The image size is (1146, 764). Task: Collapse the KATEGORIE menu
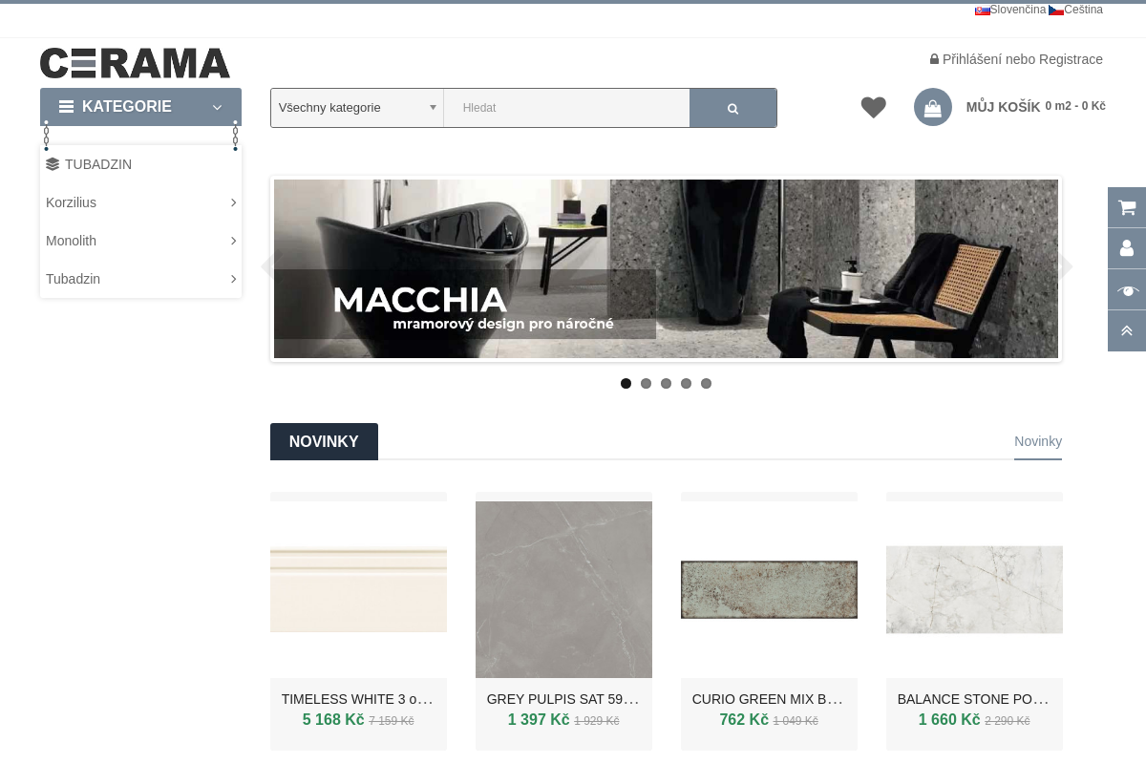click(140, 107)
